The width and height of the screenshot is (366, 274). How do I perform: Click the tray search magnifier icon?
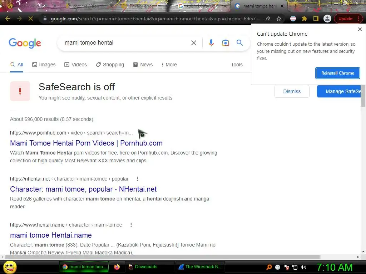click(269, 267)
